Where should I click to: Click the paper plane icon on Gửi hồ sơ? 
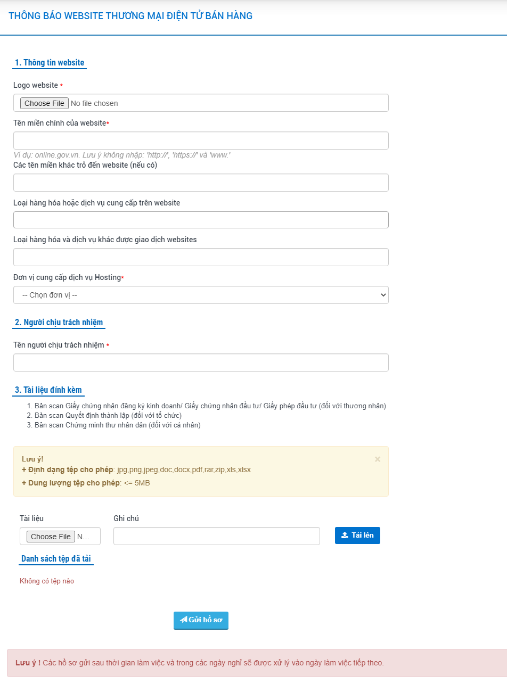point(184,620)
